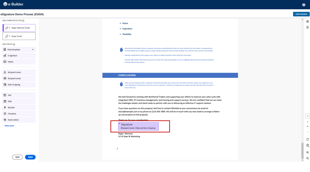Add a Recipient name field

19,72
